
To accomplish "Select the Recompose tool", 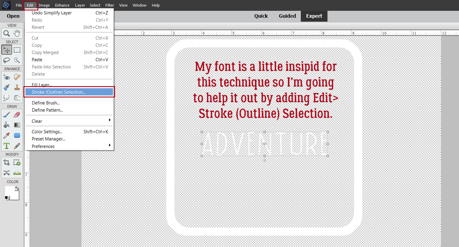I will tap(17, 163).
